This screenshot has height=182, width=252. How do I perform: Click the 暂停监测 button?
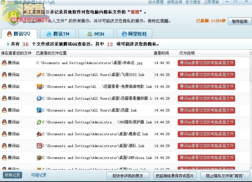click(240, 21)
